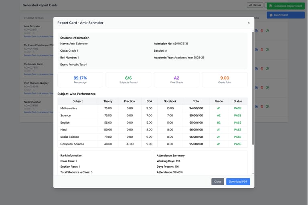This screenshot has width=308, height=205.
Task: Delete Prof. Shannon Quigley's report with trash icon
Action: [x=262, y=88]
